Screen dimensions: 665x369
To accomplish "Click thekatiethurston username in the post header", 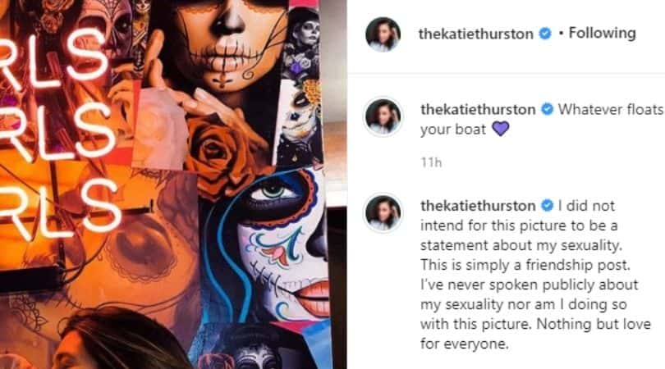I will (476, 34).
